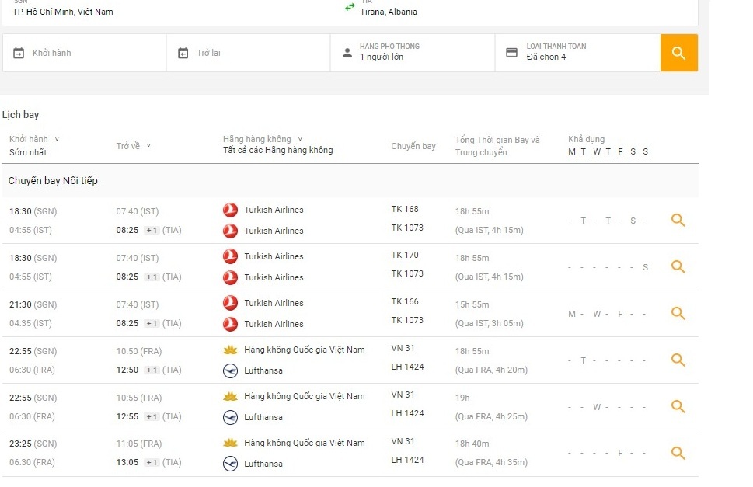Open the Khởi hành departure date field

[x=84, y=53]
